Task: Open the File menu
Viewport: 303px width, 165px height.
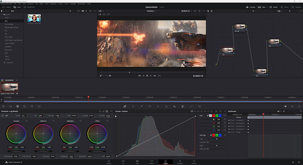Action: coord(15,4)
